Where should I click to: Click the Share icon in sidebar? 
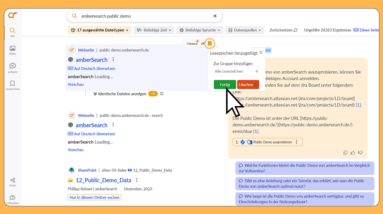tap(12, 182)
